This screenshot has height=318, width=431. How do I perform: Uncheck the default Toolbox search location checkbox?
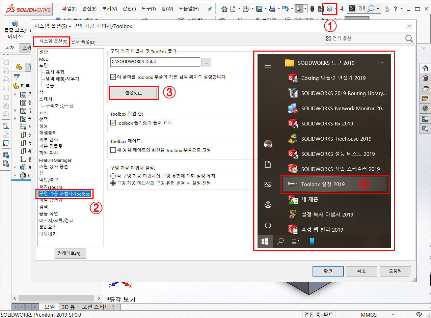click(113, 77)
